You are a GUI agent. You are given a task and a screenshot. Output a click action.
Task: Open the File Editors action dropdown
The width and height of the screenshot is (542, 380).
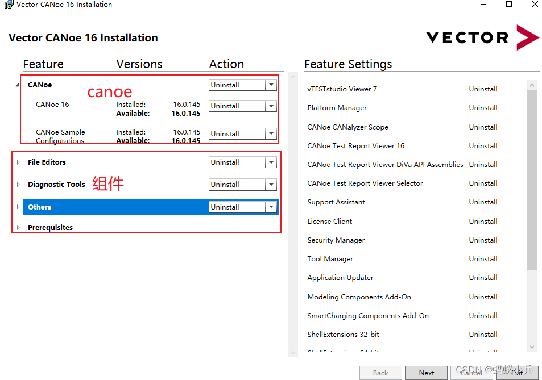(x=272, y=162)
